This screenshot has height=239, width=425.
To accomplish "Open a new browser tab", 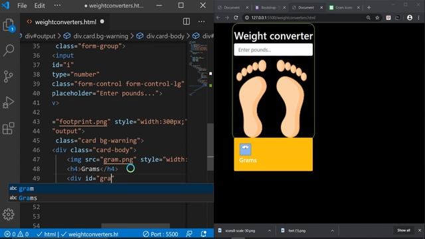I will coord(369,7).
